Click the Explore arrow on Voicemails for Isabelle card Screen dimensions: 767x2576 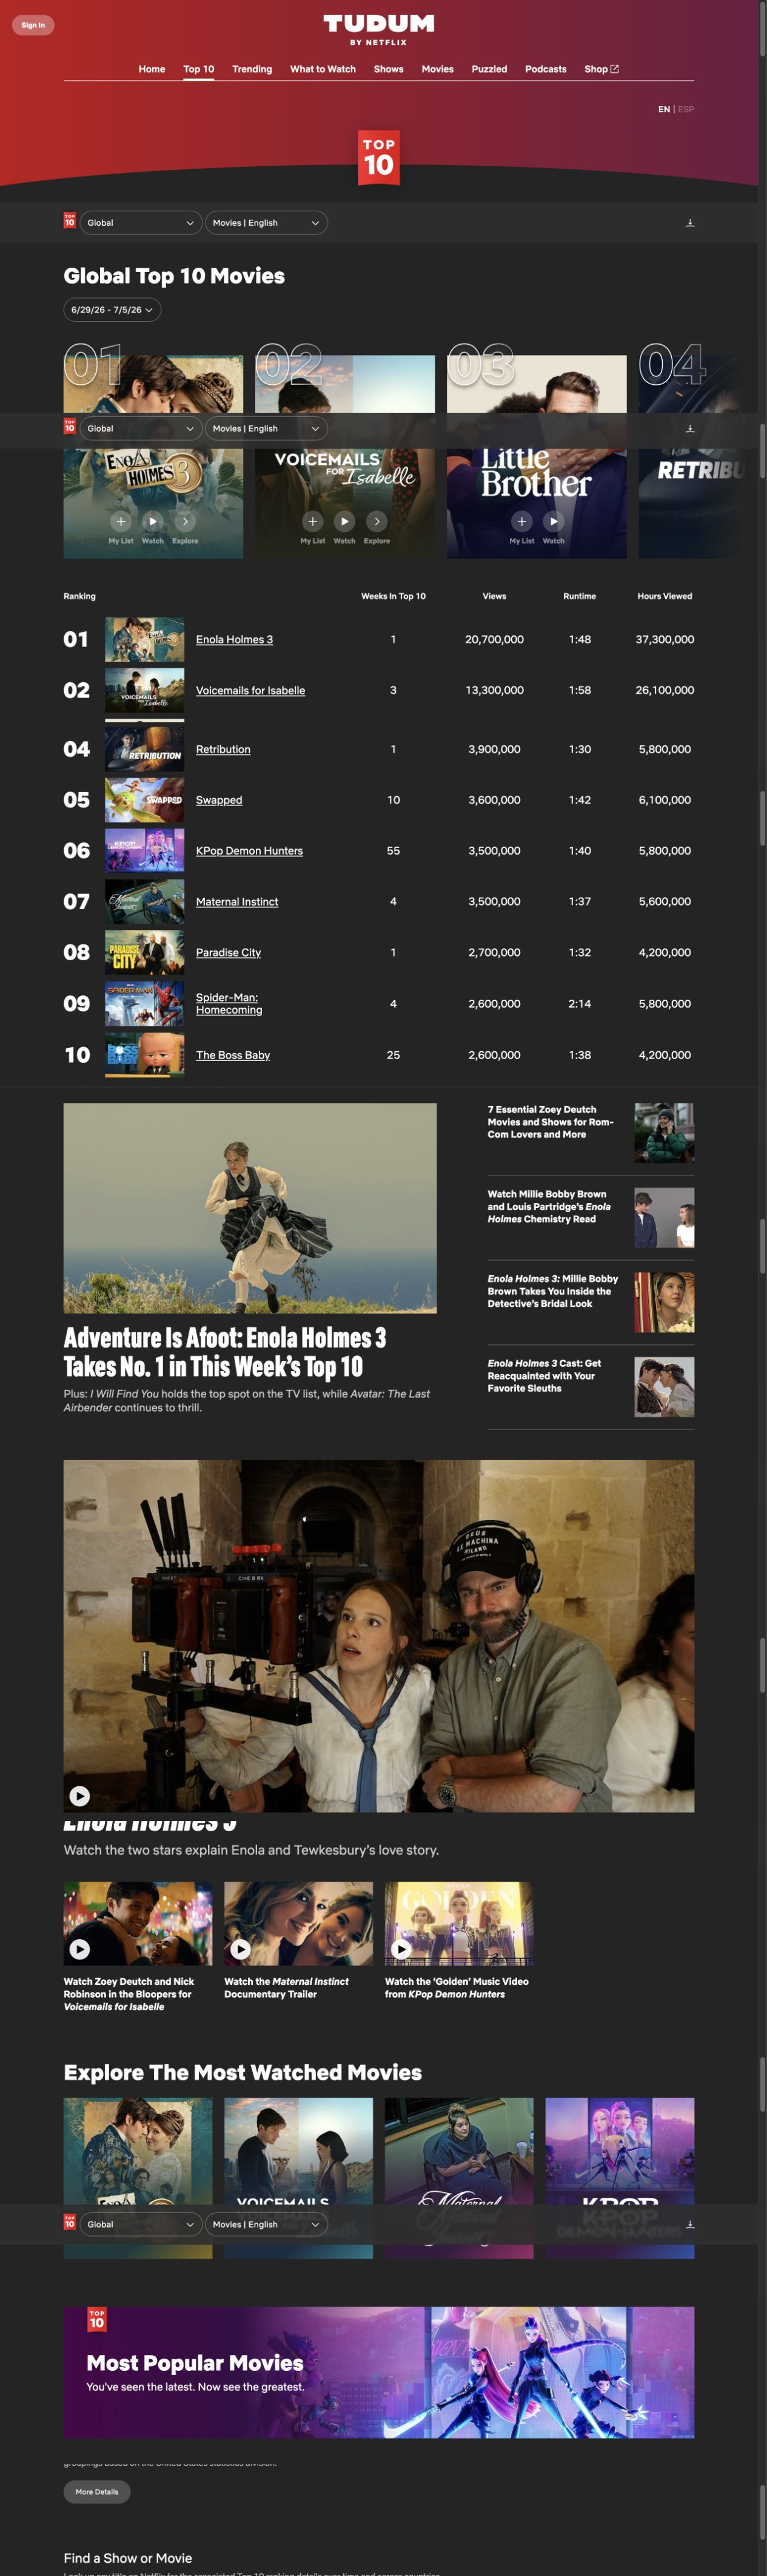[377, 521]
